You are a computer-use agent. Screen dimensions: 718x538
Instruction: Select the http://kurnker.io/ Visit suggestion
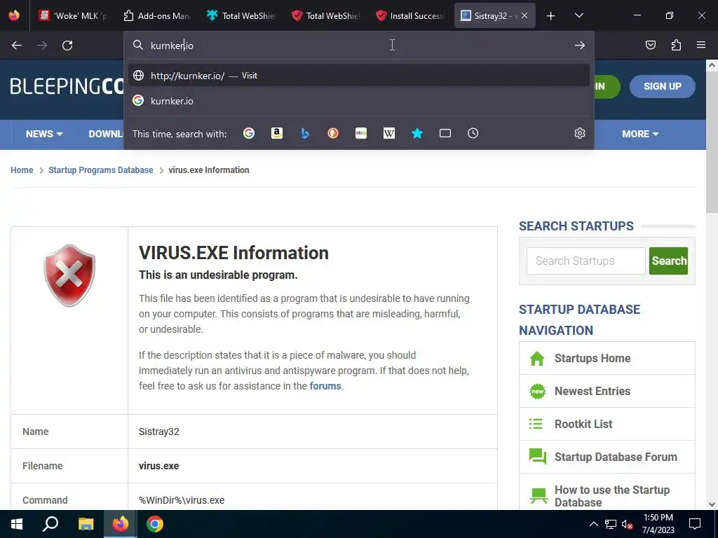(x=358, y=76)
